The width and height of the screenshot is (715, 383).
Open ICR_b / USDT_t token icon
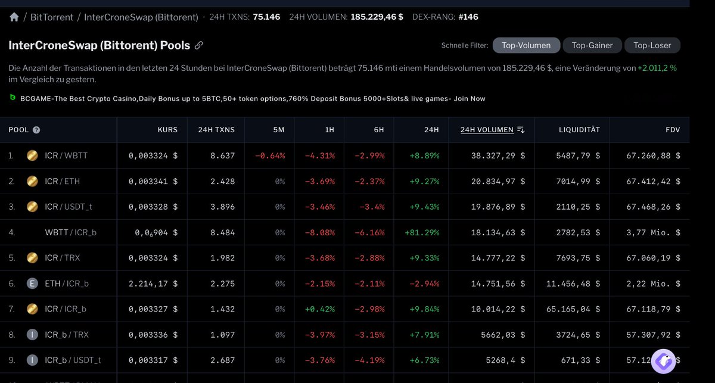point(33,360)
